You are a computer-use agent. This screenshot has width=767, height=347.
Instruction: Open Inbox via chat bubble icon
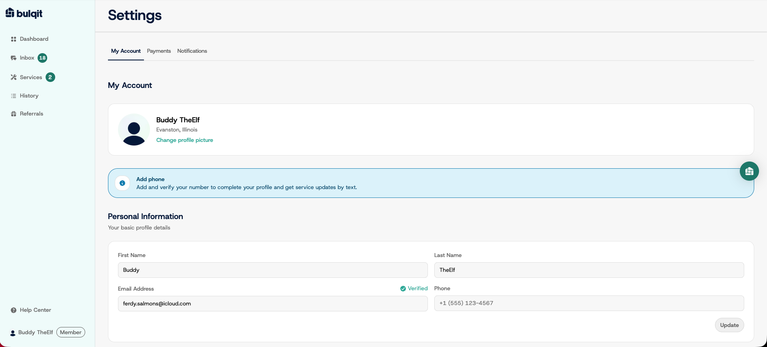tap(14, 58)
